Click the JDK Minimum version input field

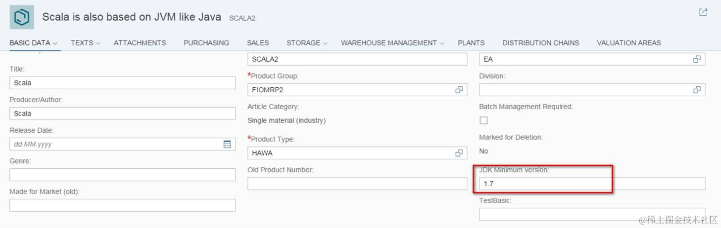(591, 184)
